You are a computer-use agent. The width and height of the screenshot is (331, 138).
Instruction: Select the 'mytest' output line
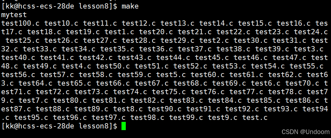(x=14, y=15)
